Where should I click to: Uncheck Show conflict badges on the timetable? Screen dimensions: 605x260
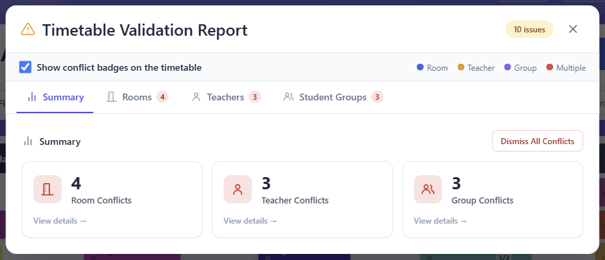[x=26, y=67]
